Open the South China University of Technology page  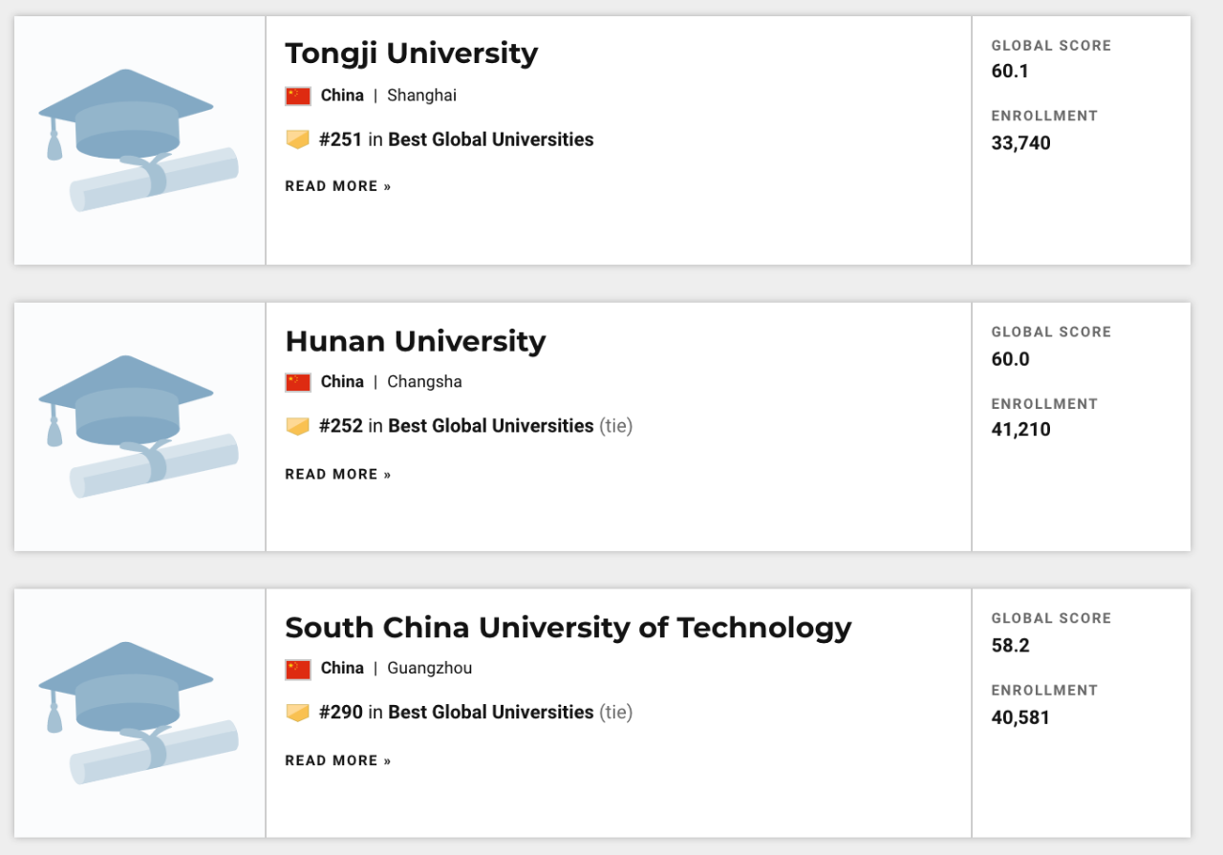coord(568,627)
